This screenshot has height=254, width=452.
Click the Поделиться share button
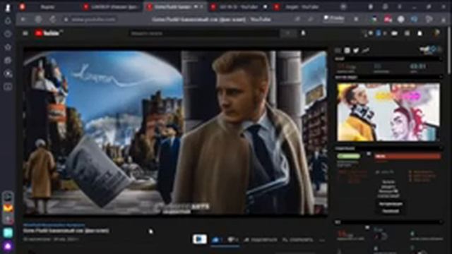[x=261, y=240]
